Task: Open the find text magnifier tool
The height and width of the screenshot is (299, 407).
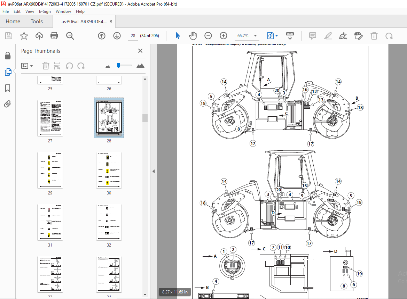Action: coord(70,36)
